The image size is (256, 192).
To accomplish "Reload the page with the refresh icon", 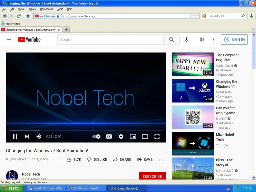I will 19,16.
